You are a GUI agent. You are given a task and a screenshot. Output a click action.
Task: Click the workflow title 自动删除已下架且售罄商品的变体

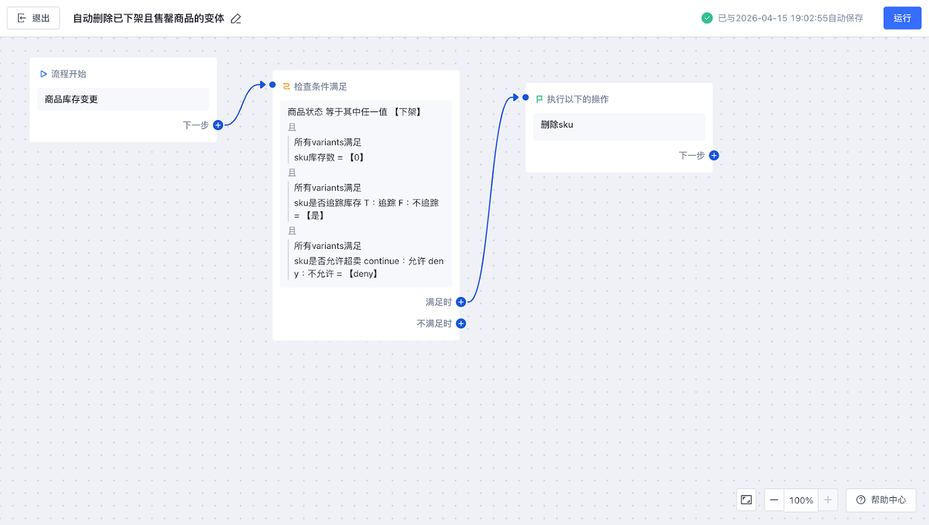(148, 19)
